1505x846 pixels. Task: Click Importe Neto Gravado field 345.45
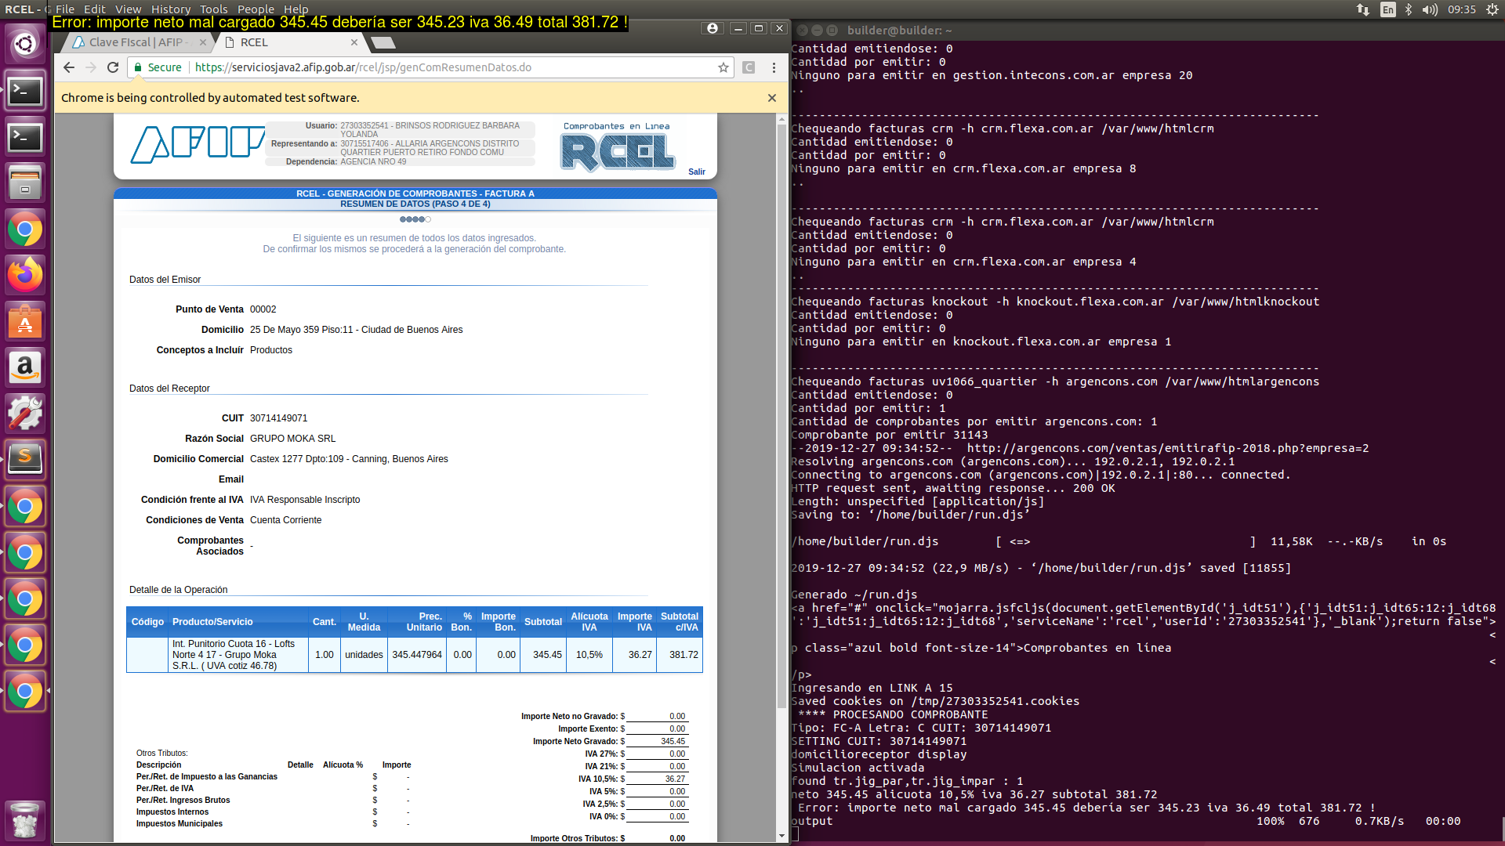point(656,741)
